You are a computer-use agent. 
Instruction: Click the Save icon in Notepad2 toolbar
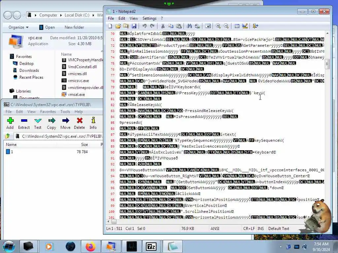point(134,26)
